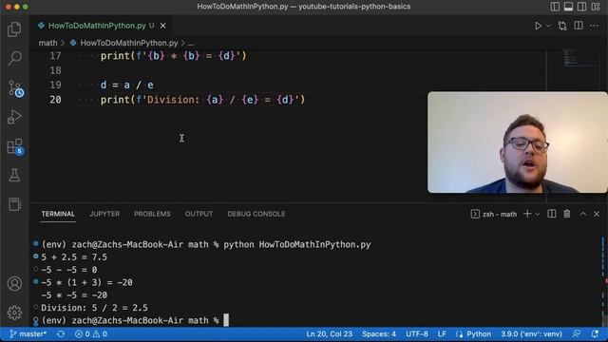Open the Manage settings gear
The width and height of the screenshot is (608, 342).
coord(14,313)
